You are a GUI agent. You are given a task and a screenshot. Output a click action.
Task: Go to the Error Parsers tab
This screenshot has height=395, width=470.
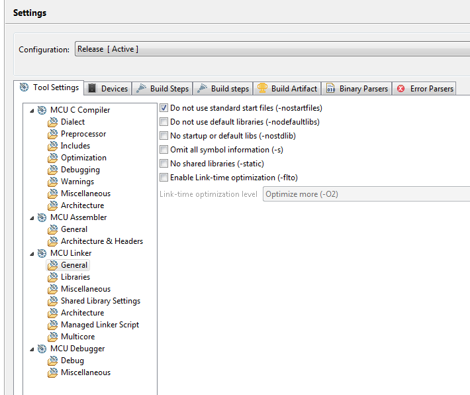424,89
